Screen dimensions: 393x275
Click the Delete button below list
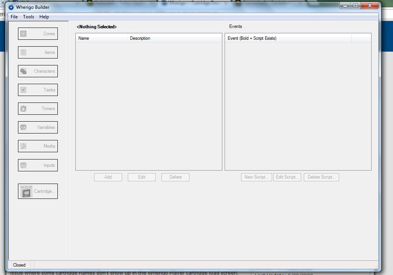(x=175, y=177)
